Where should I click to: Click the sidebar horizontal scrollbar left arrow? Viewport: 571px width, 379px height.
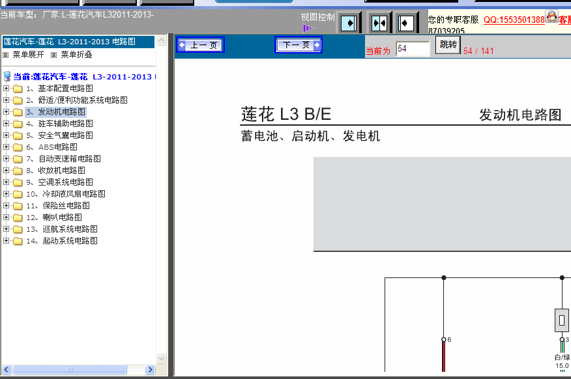(x=6, y=369)
